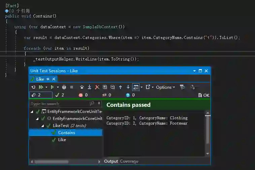The image size is (255, 170).
Task: Debug unit tests with the bug icon
Action: pos(64,87)
